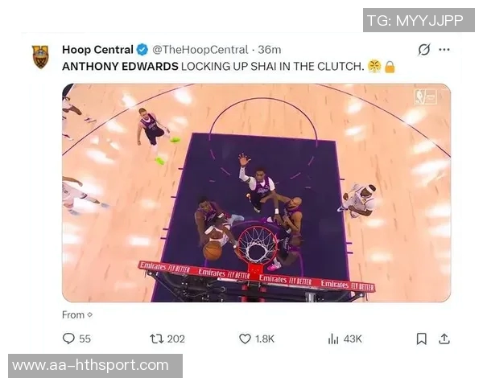The height and width of the screenshot is (386, 483).
Task: Like the tweet with heart icon
Action: pyautogui.click(x=245, y=339)
